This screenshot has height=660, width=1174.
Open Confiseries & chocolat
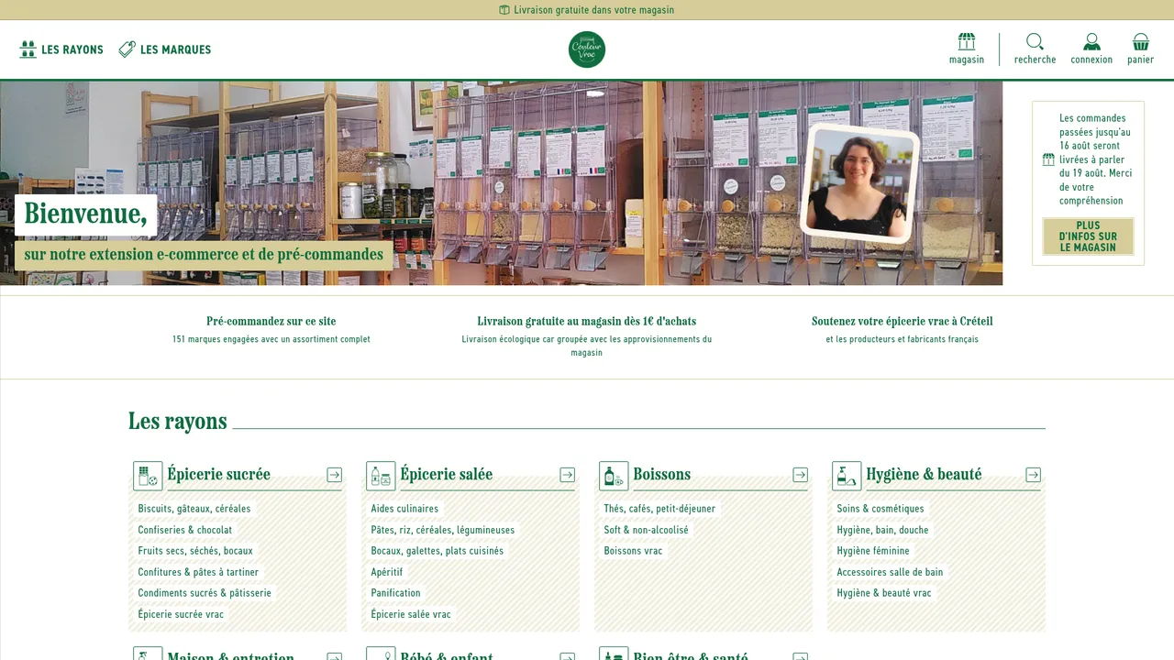pos(185,530)
